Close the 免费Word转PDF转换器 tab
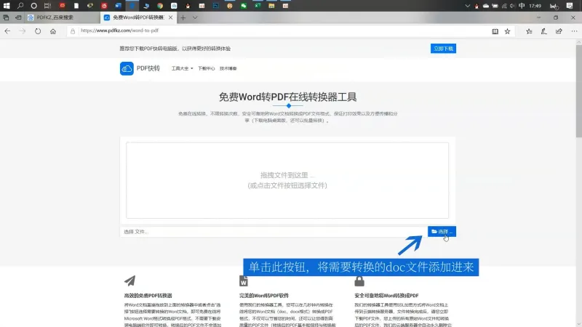This screenshot has width=582, height=327. coord(170,17)
